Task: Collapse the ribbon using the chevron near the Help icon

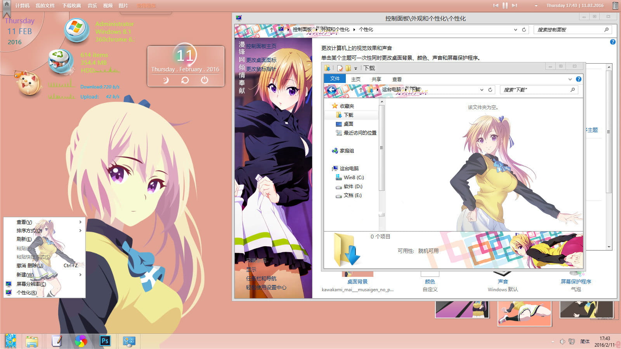Action: [x=569, y=79]
